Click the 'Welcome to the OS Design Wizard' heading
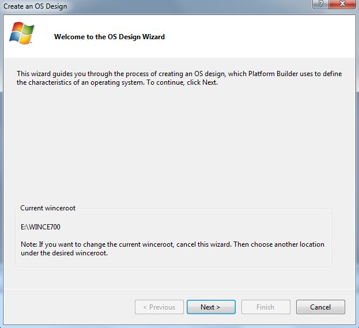 click(109, 37)
